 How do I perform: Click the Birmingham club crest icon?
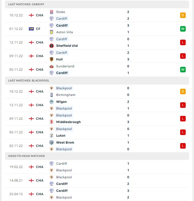click(52, 95)
